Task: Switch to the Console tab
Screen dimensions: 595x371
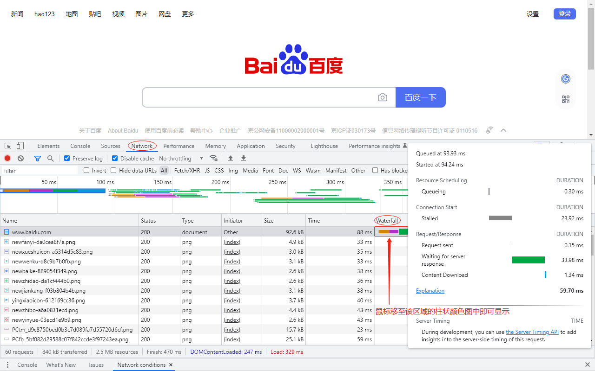Action: tap(80, 146)
